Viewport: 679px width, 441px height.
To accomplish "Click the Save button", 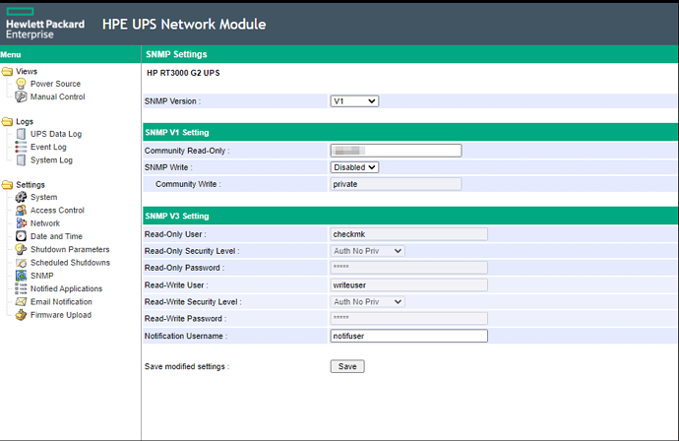I will tap(347, 366).
